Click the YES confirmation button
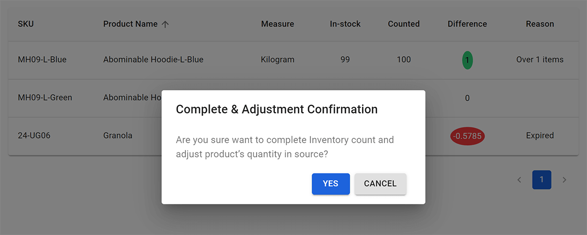This screenshot has height=235, width=587. click(331, 184)
